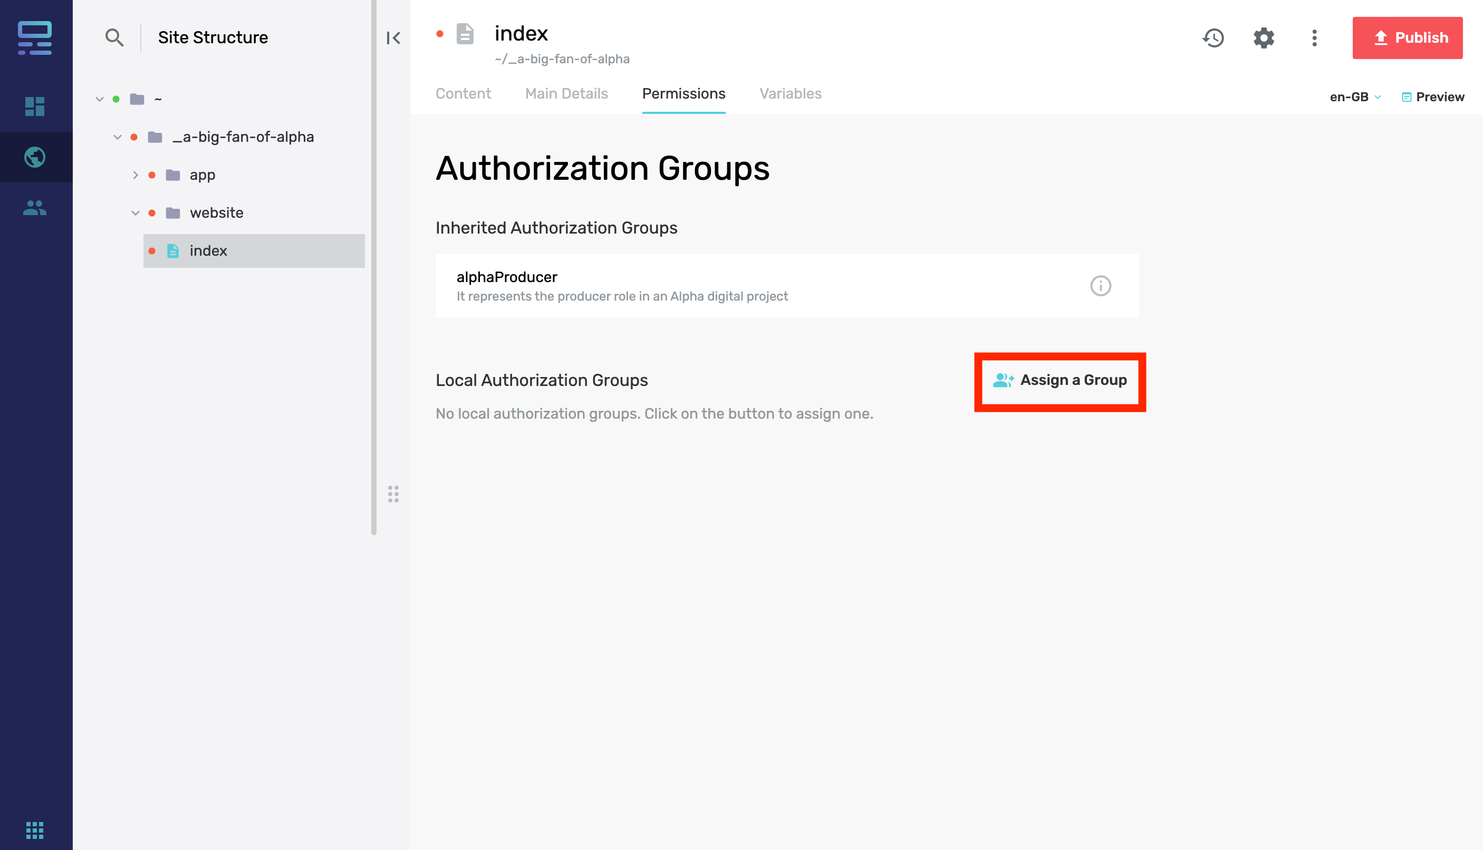Click the index page document icon in header
Screen dimensions: 1483x850
(x=465, y=34)
